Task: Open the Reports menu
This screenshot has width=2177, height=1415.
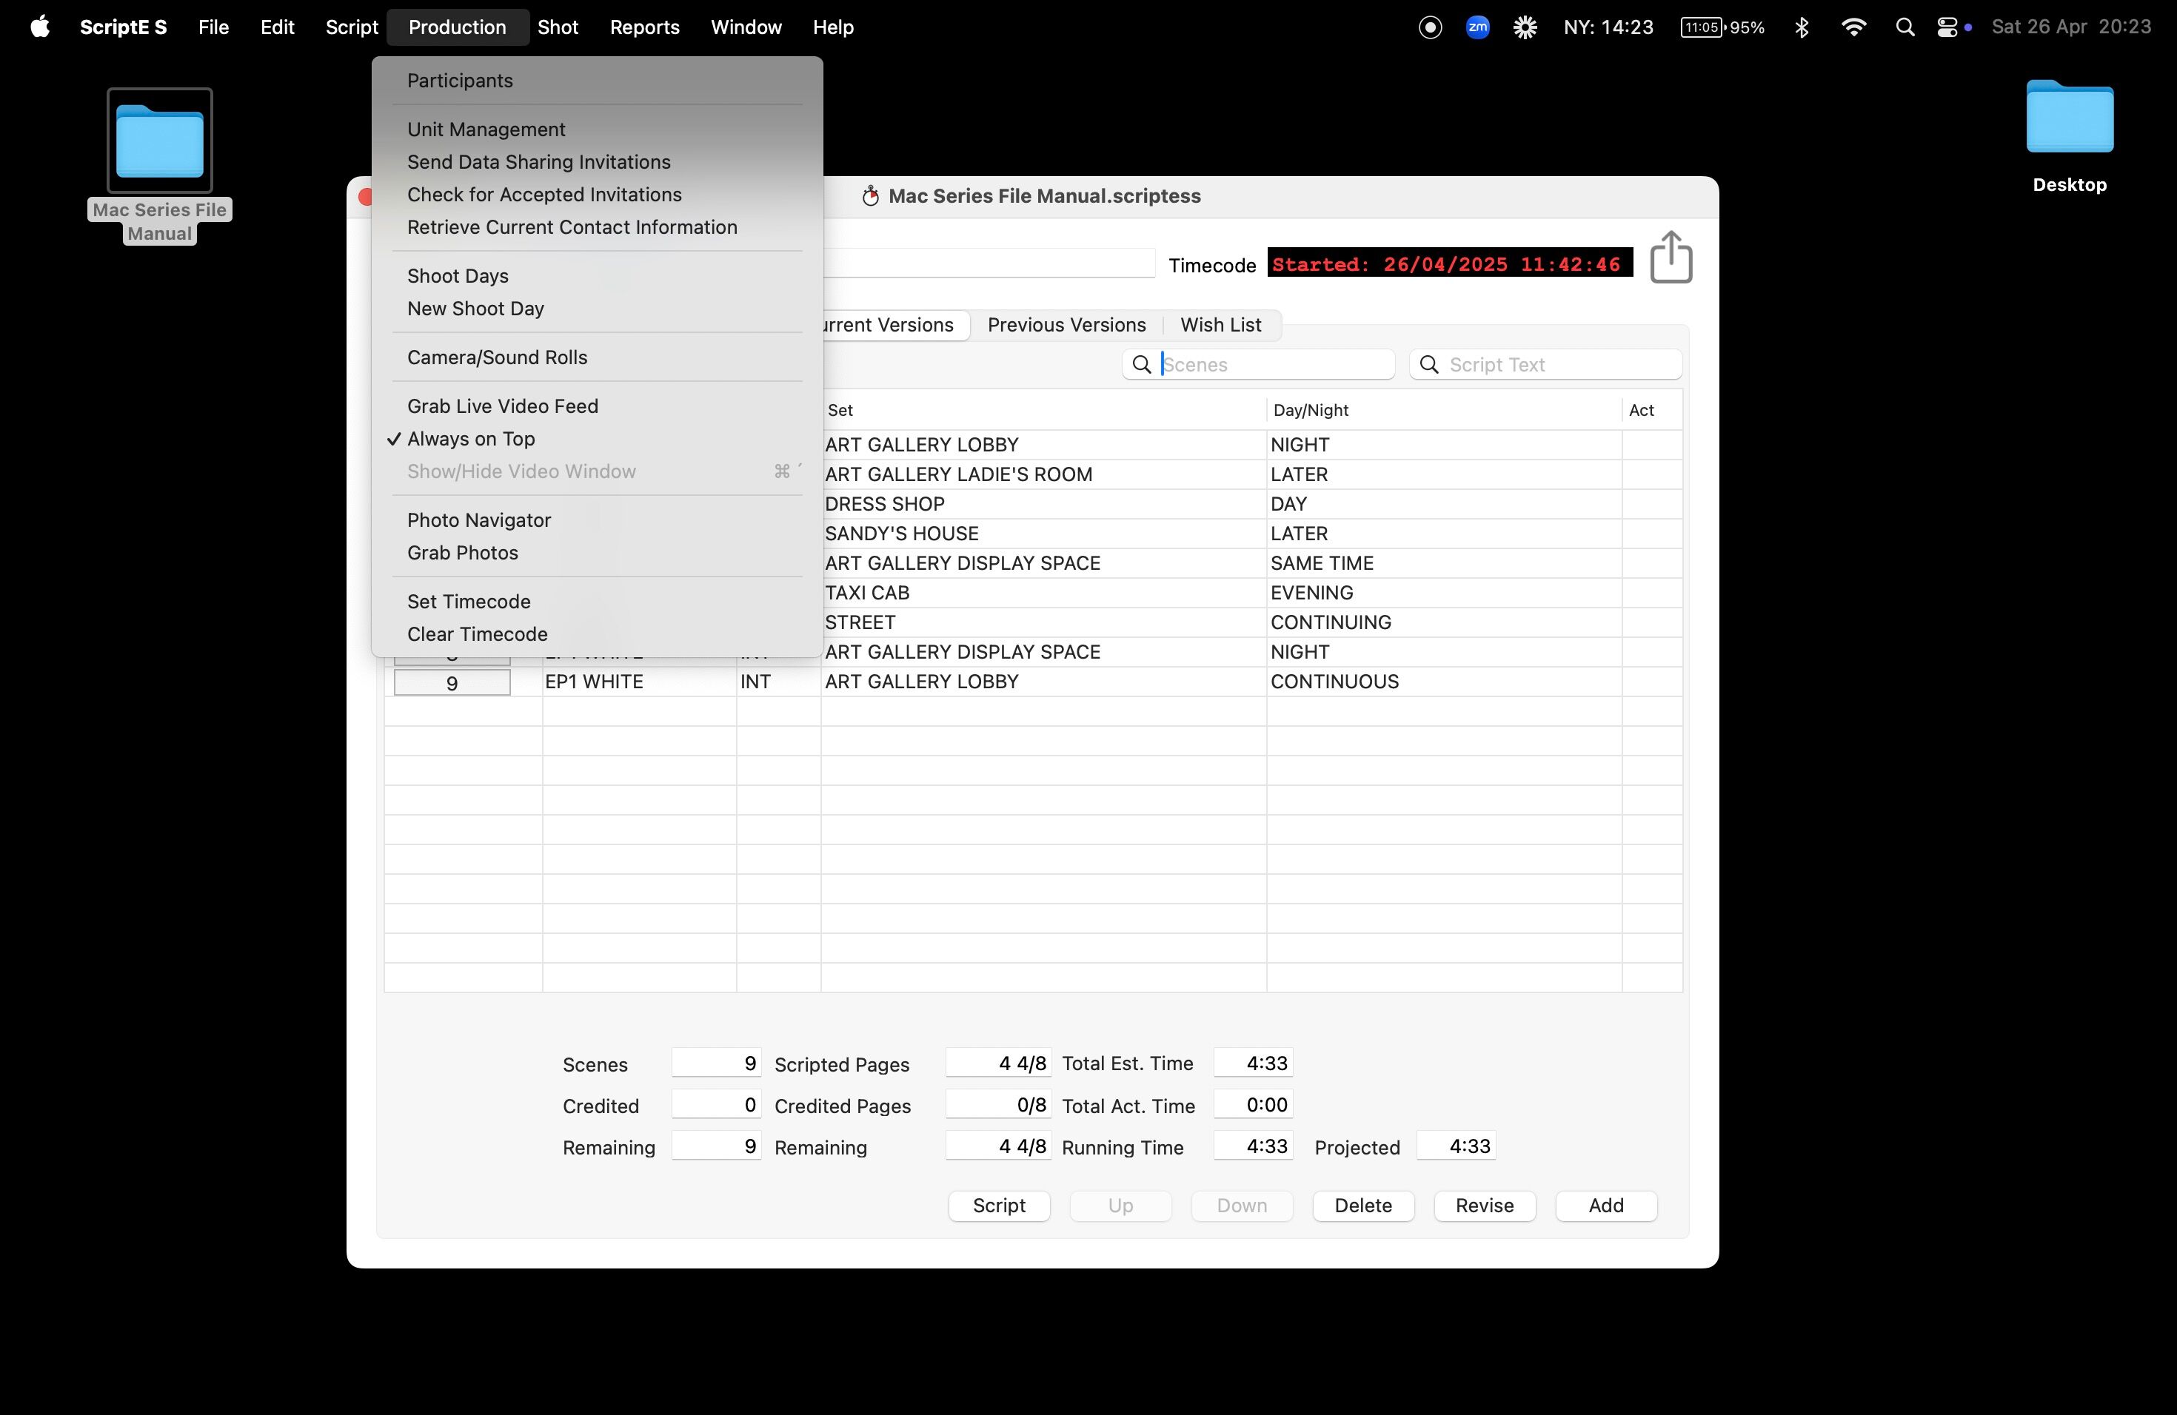Action: pyautogui.click(x=644, y=27)
